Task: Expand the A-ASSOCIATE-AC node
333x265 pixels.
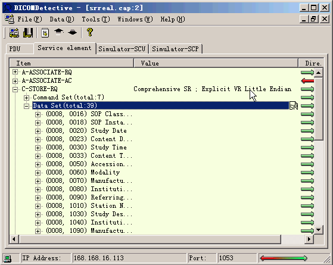Action: (15, 81)
